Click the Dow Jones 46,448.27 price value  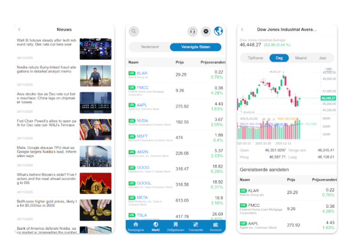tap(250, 45)
